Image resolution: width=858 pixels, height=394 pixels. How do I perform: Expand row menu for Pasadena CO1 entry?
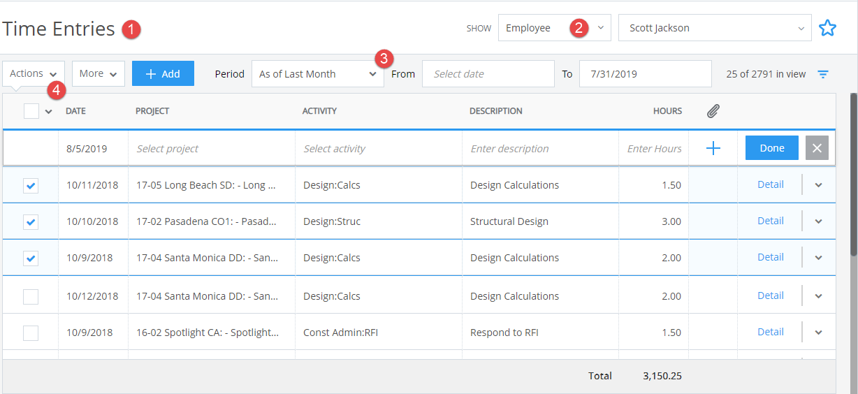(x=819, y=221)
